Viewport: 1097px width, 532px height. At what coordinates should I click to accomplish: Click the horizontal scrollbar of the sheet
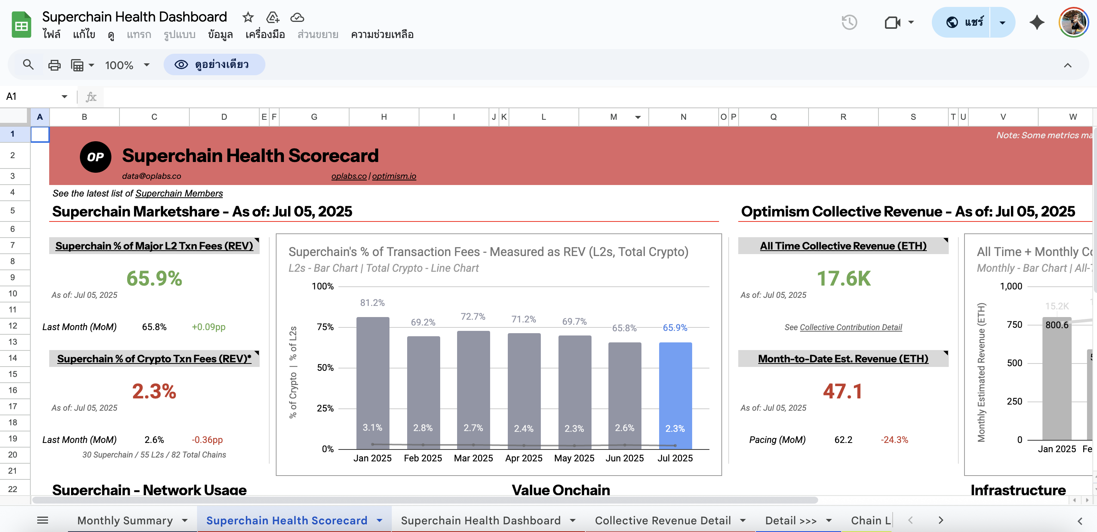pos(424,500)
